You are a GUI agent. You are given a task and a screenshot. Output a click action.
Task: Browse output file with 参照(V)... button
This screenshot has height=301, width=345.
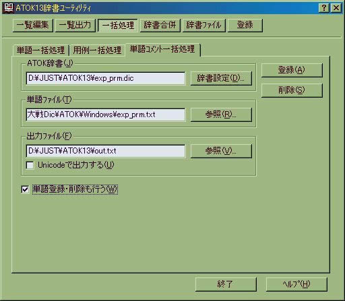coord(221,151)
